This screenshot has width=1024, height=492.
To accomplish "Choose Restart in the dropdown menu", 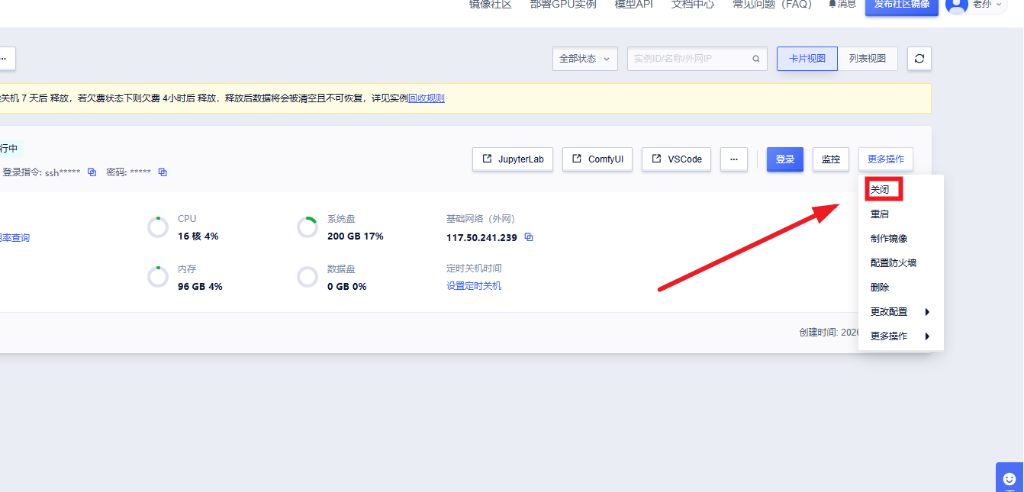I will click(x=880, y=214).
